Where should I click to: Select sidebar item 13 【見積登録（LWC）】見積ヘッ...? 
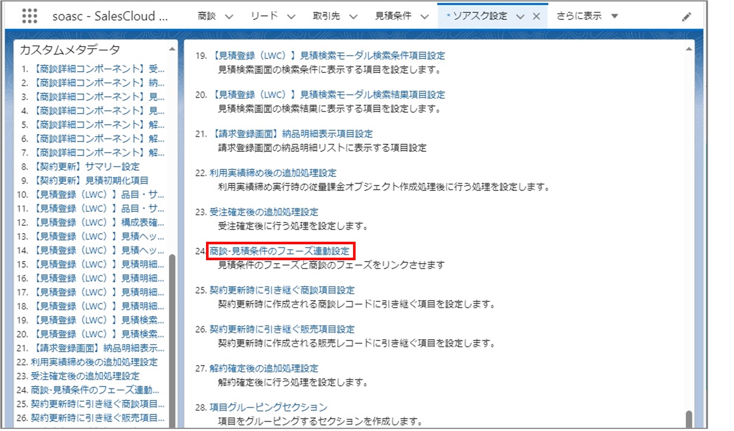97,236
